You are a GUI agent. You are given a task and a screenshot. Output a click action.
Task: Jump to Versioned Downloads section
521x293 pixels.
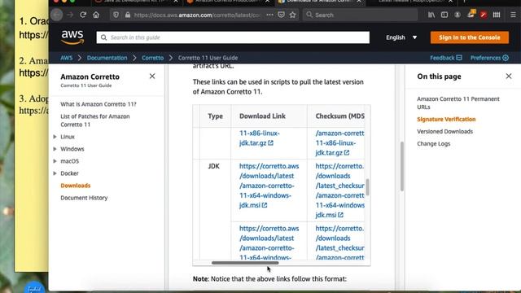point(445,132)
